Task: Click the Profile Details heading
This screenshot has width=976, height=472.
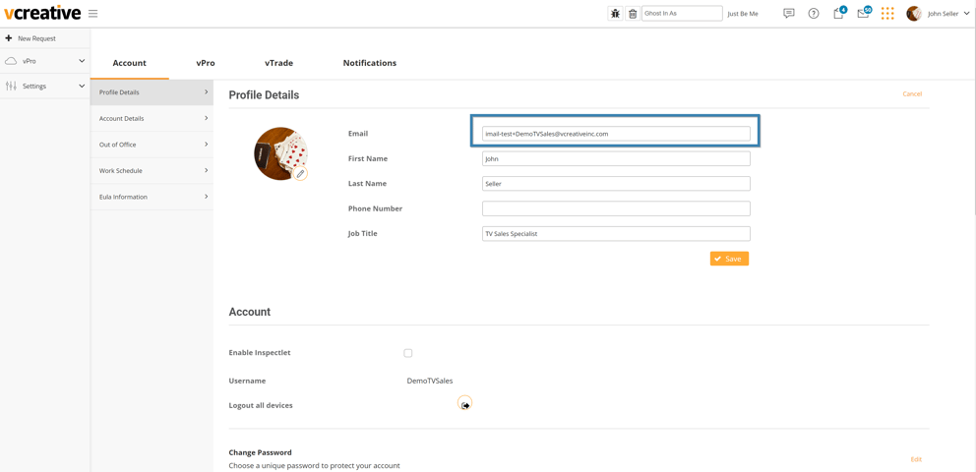Action: [x=264, y=95]
